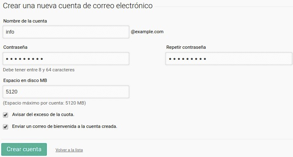Click 'Enviar un correo de bienvenida' label text
This screenshot has height=157, width=293.
click(x=65, y=126)
